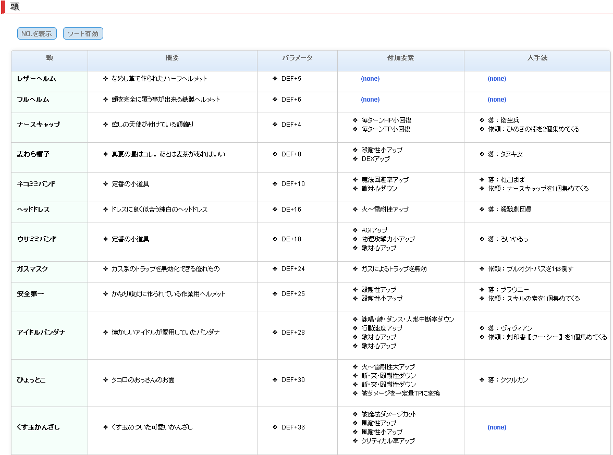613x455 pixels.
Task: Sort table by パラメータ header
Action: point(297,58)
